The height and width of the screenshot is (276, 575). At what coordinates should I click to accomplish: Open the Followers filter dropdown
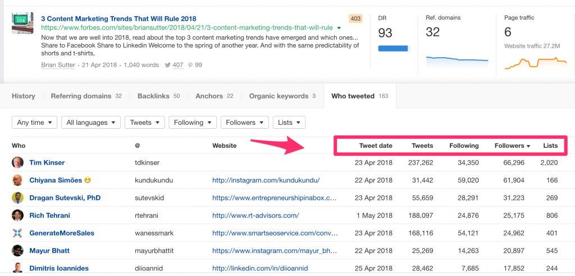pyautogui.click(x=245, y=123)
